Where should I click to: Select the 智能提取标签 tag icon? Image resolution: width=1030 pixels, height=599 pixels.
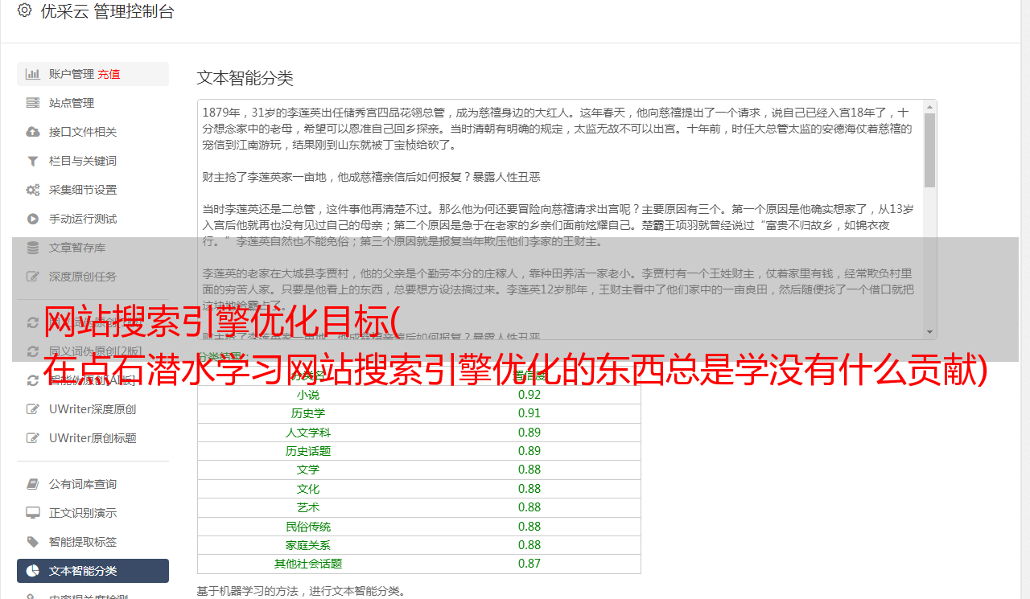(33, 542)
